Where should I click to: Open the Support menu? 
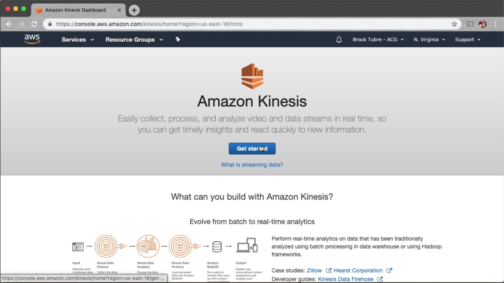pos(468,40)
